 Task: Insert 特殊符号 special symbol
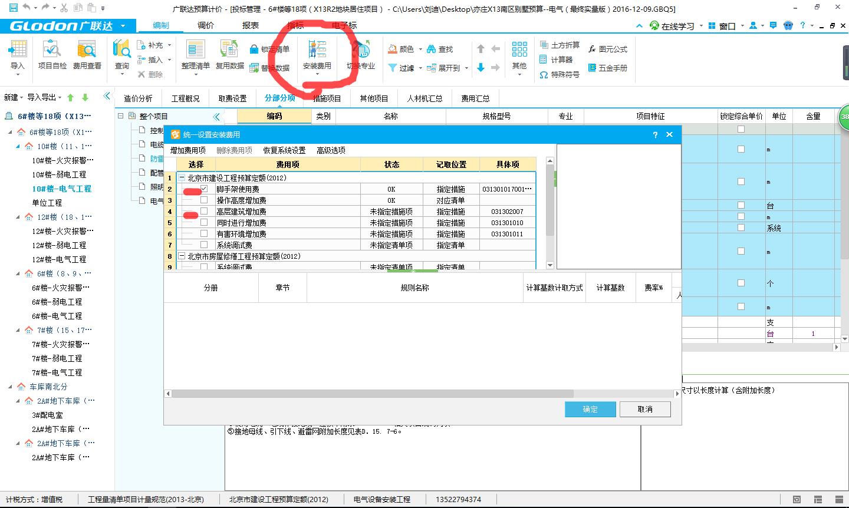560,75
